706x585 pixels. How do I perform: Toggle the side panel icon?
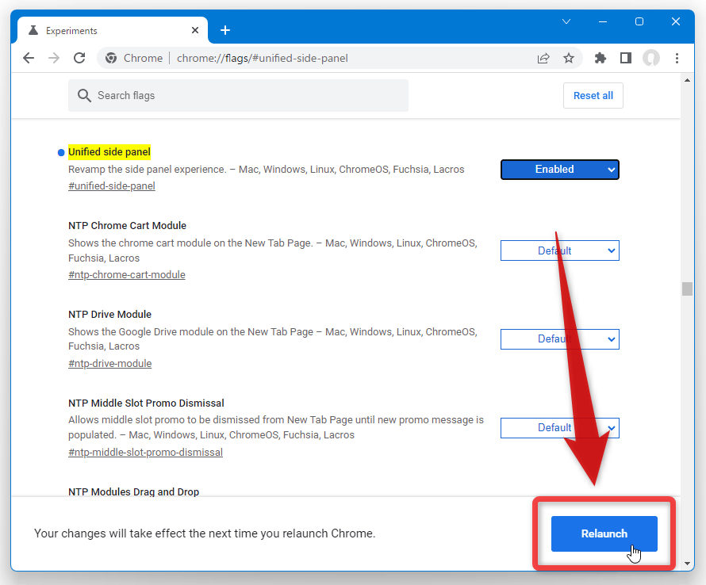click(626, 58)
